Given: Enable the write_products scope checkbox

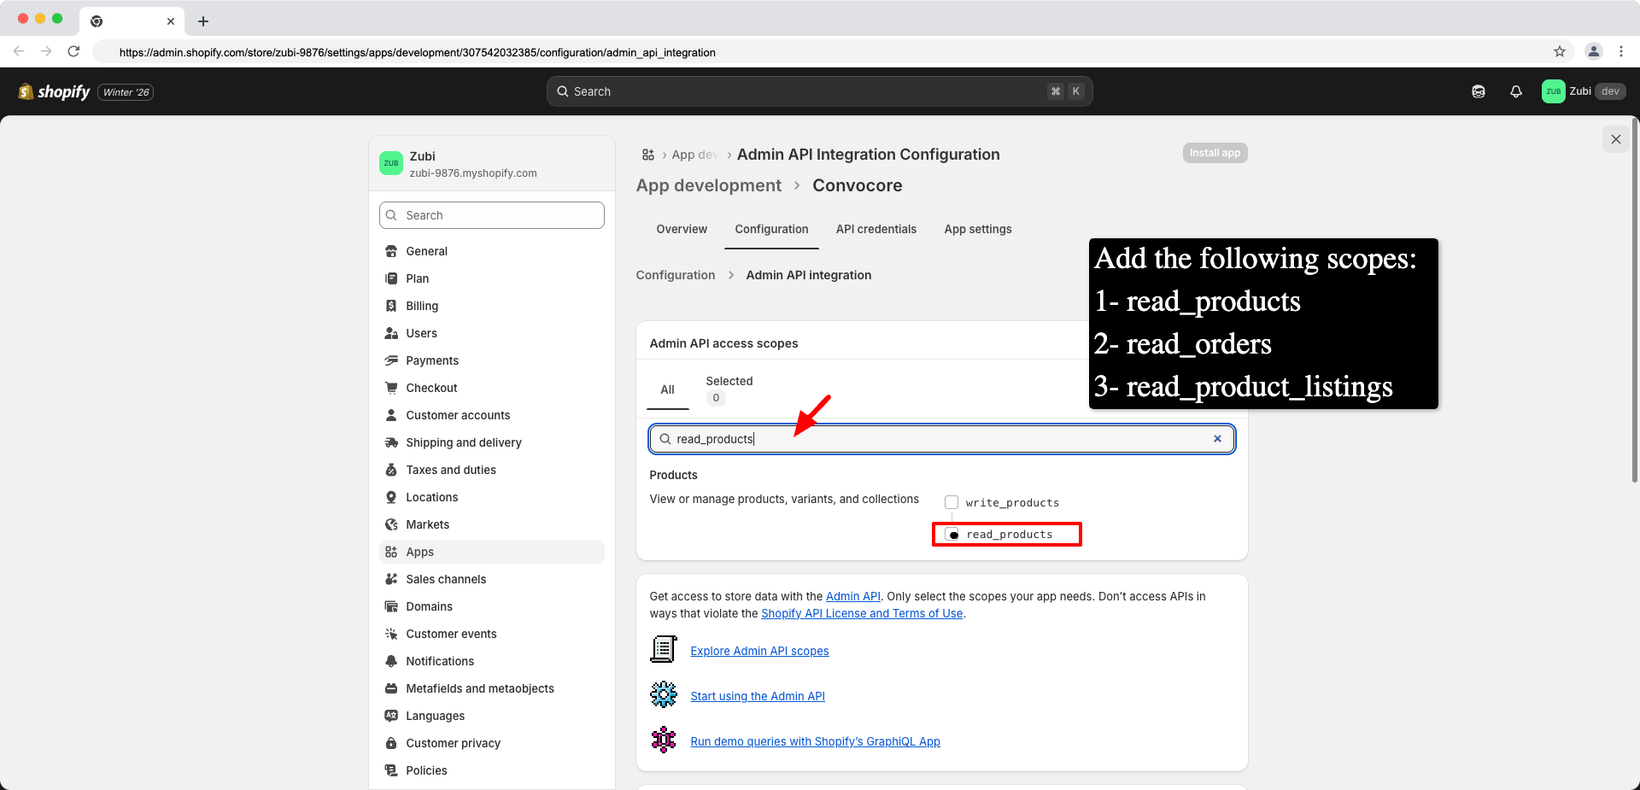Looking at the screenshot, I should point(952,502).
